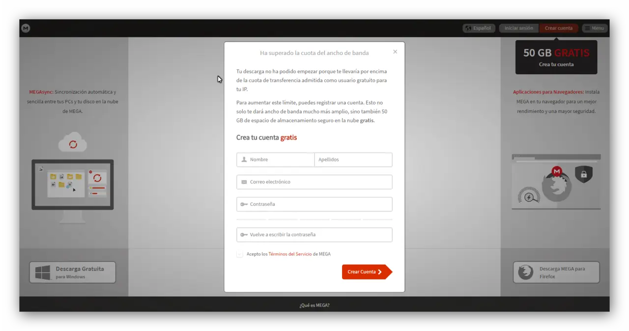The width and height of the screenshot is (629, 331).
Task: Click Descarga Gratuita para Windows button
Action: point(73,272)
